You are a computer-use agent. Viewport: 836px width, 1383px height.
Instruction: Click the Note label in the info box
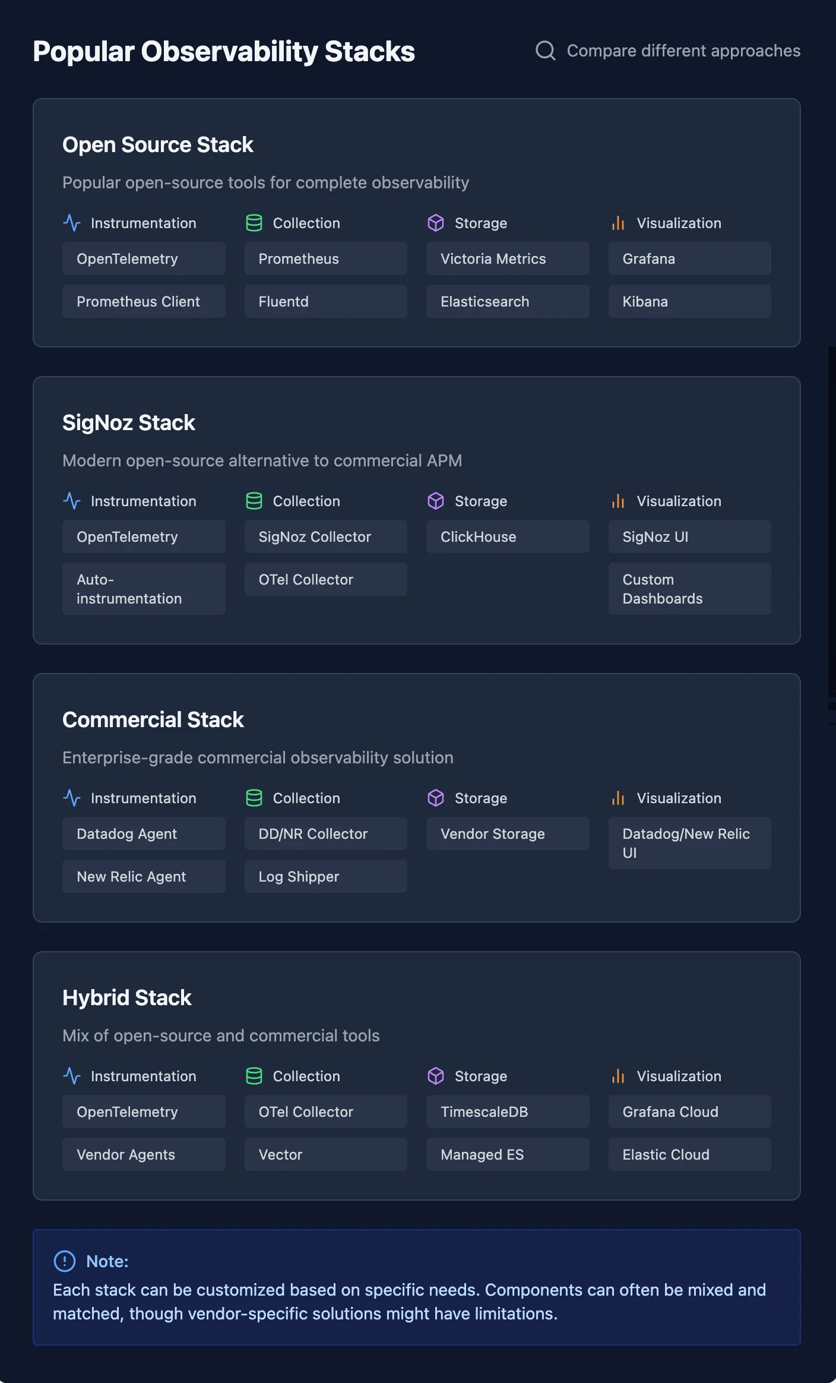pos(107,1261)
